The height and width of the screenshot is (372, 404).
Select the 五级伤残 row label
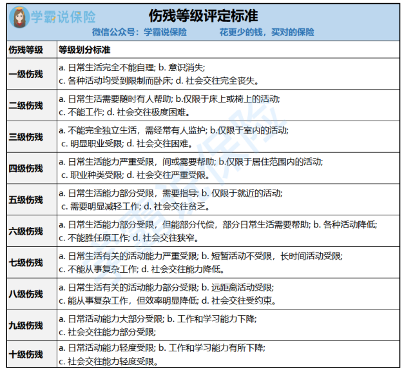26,200
